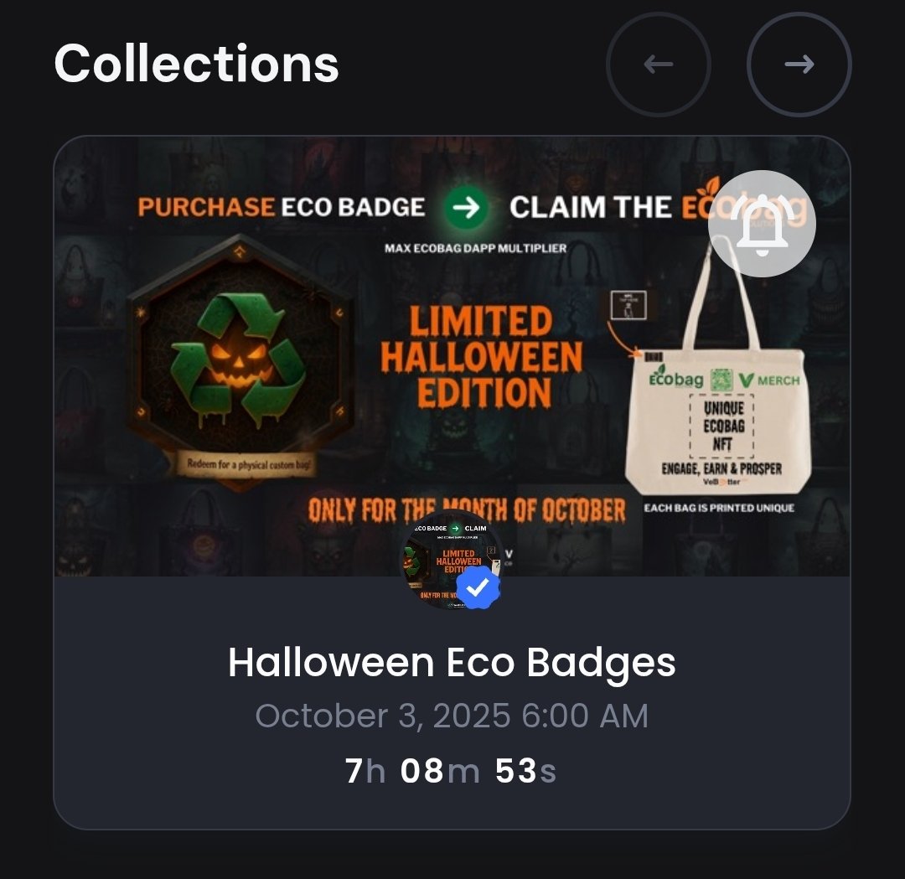Enable the bell notification reminder

(762, 223)
